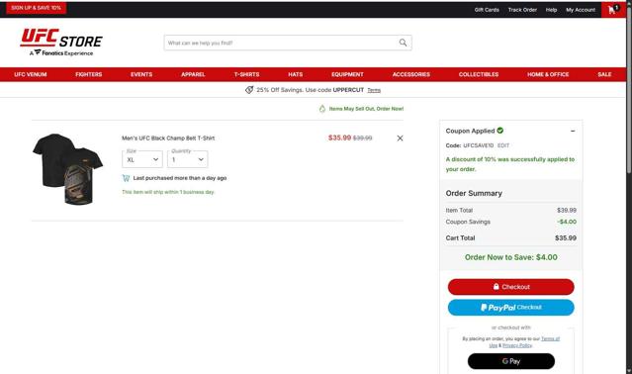
Task: Open the T-Shirts menu
Action: click(246, 74)
